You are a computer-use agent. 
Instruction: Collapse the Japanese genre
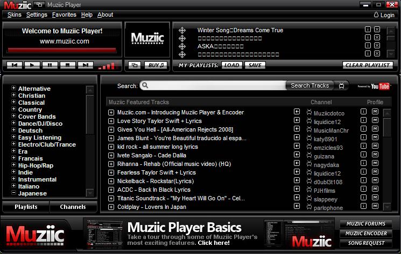point(13,193)
